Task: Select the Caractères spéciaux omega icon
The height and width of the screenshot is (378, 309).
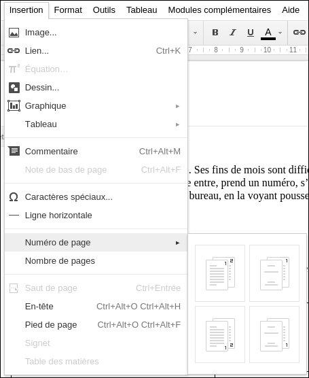Action: (14, 197)
